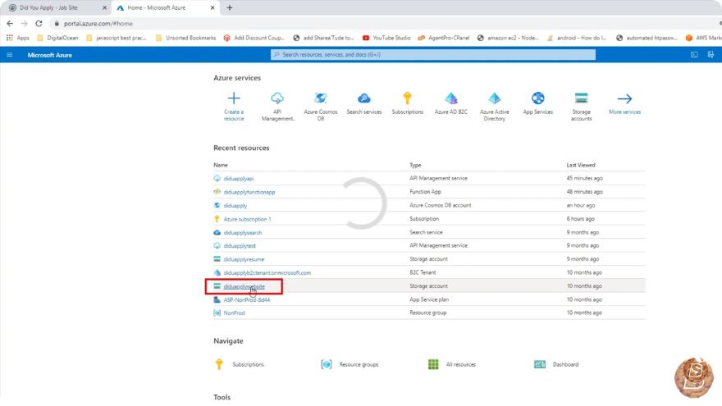Open Chrome Apps grid in bookmarks bar

click(10, 38)
